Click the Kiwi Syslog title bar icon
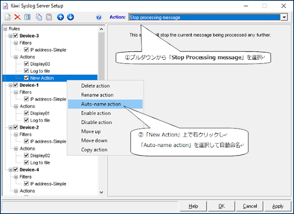 click(6, 6)
